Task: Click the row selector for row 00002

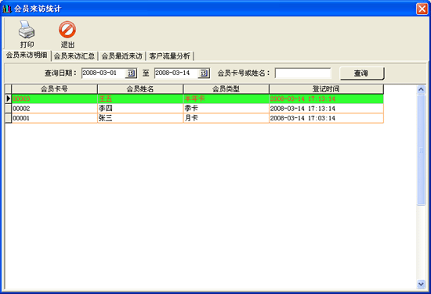Action: [9, 109]
